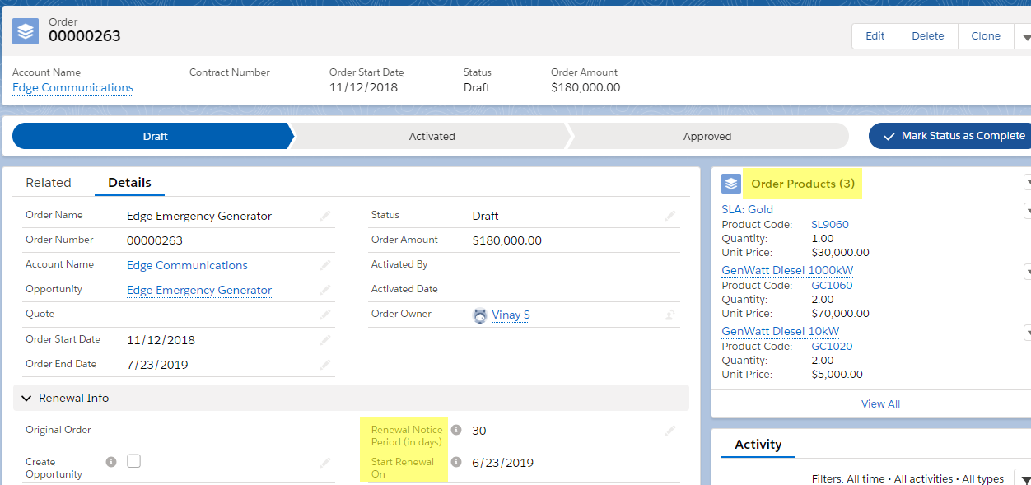Viewport: 1031px width, 485px height.
Task: Clone this order with the Clone button
Action: (986, 36)
